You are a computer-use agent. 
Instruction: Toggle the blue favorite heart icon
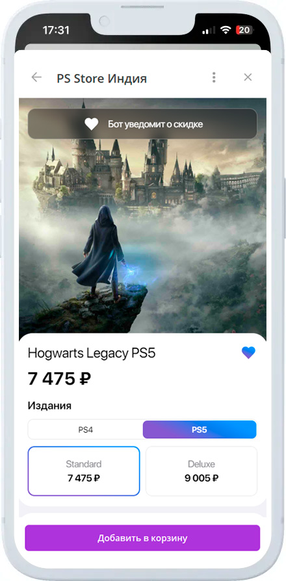point(248,352)
